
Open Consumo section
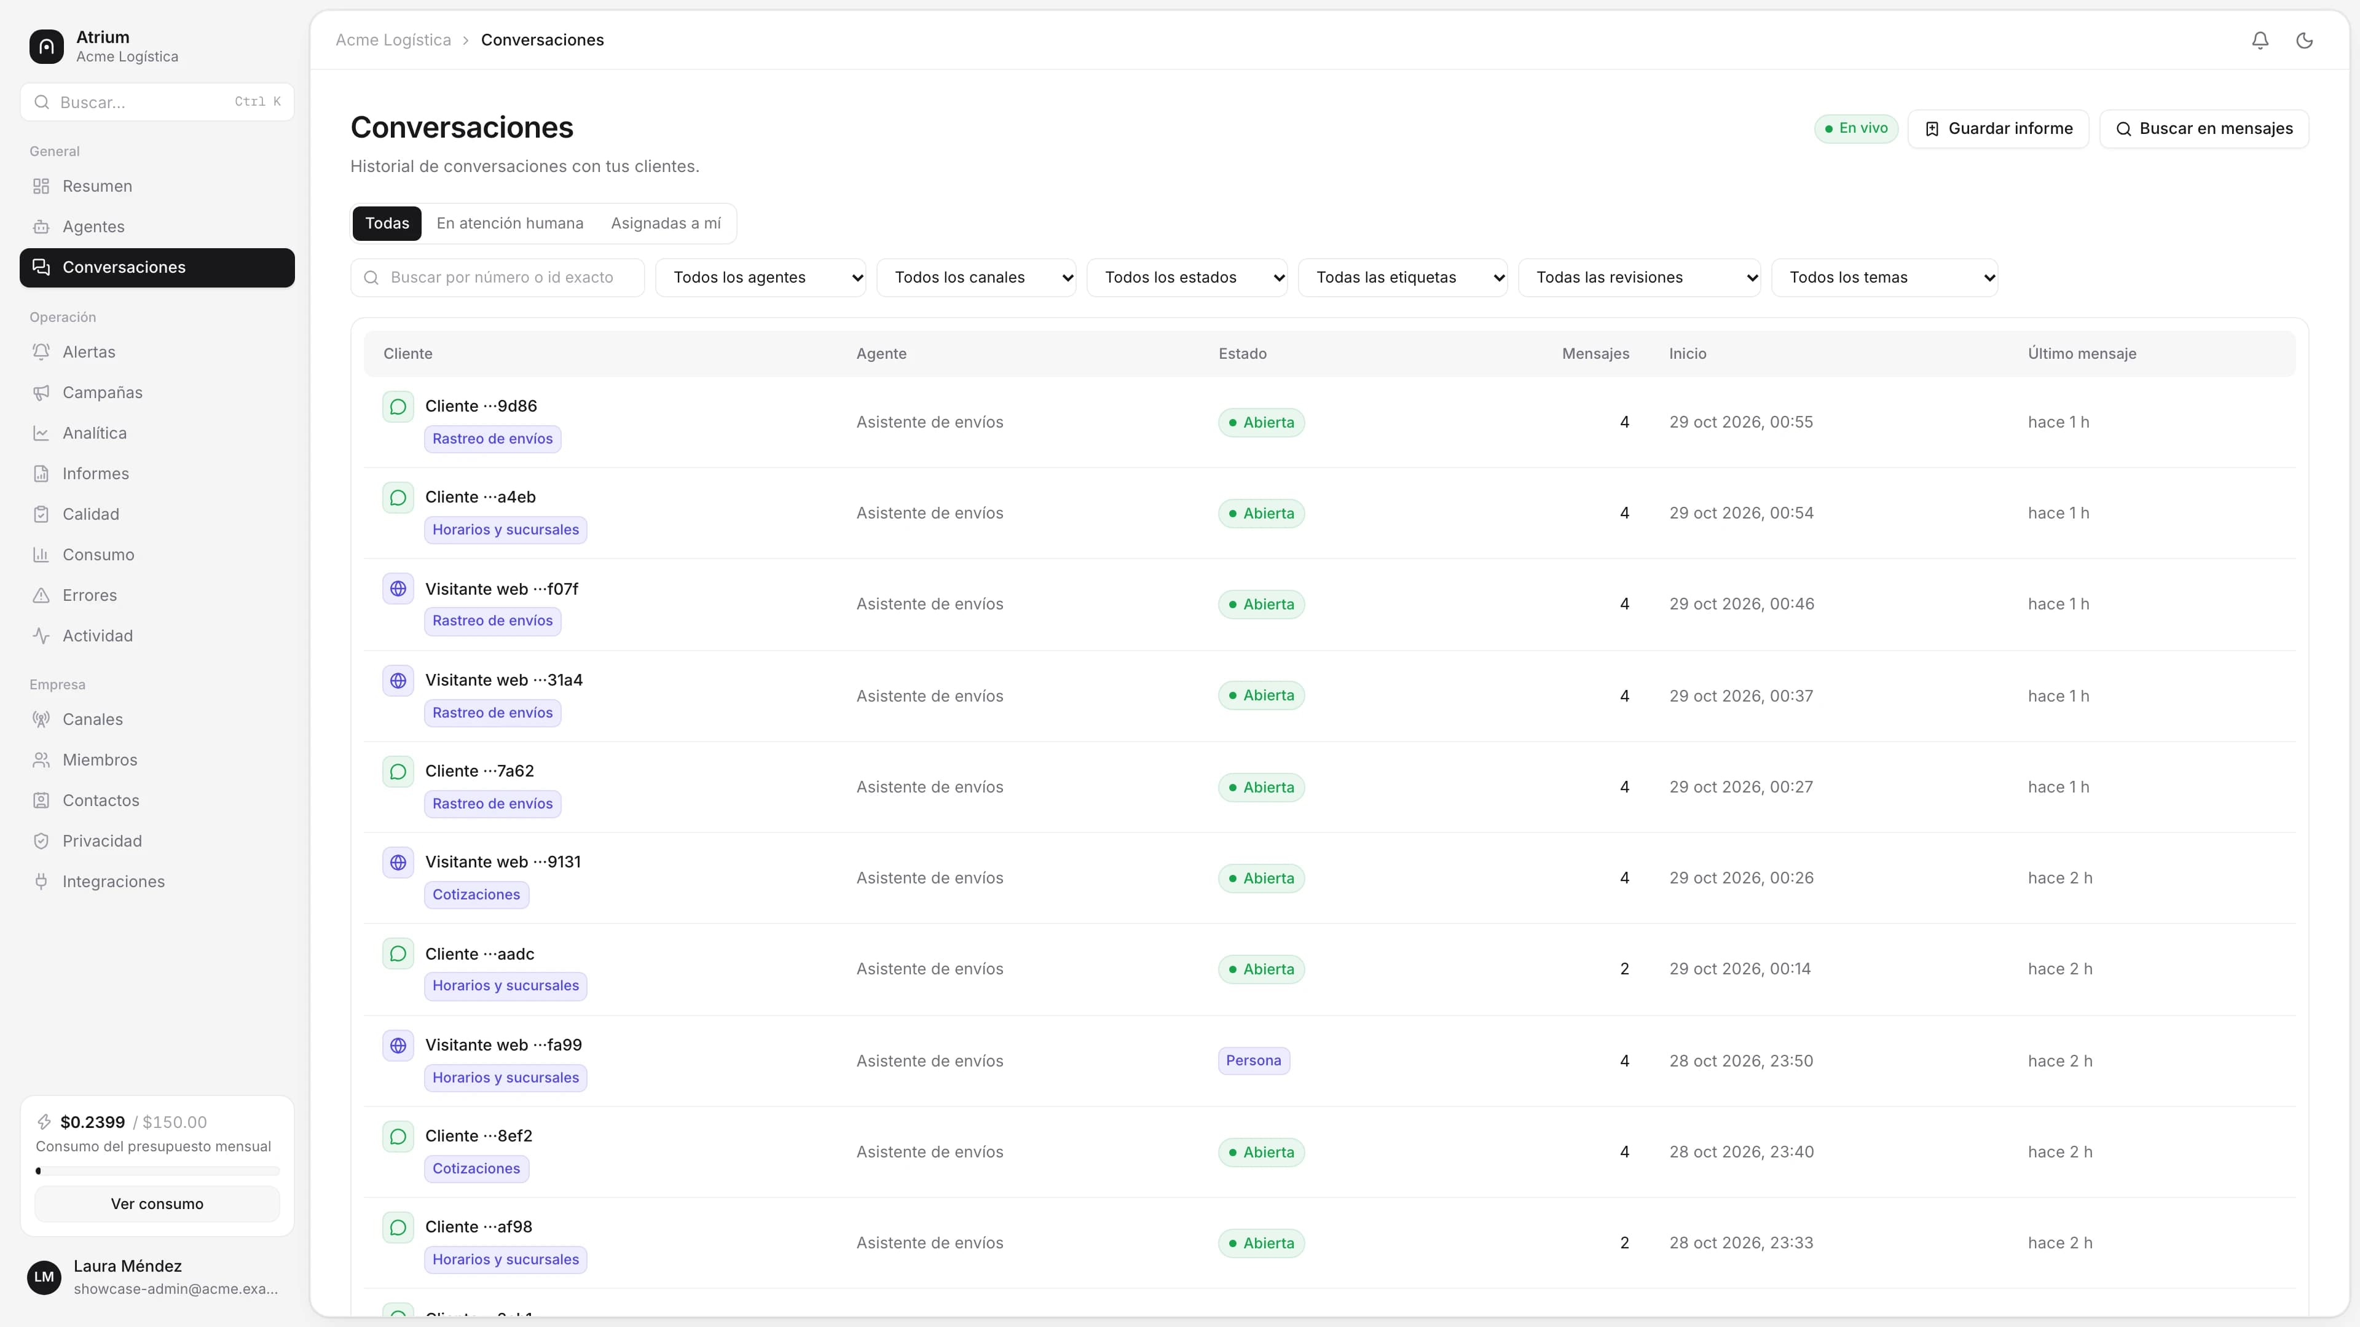click(x=157, y=554)
